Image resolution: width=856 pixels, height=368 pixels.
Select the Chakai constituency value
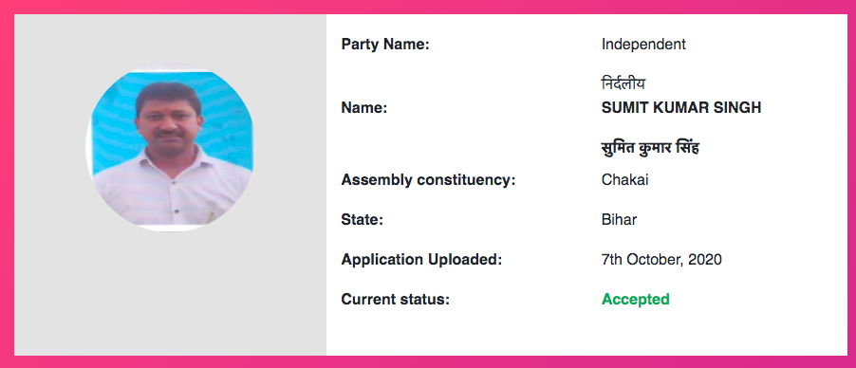pos(625,179)
